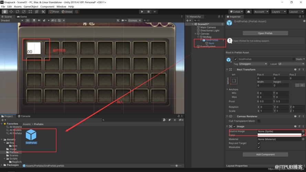Toggle scene audio
306x172 pixels.
(39, 21)
